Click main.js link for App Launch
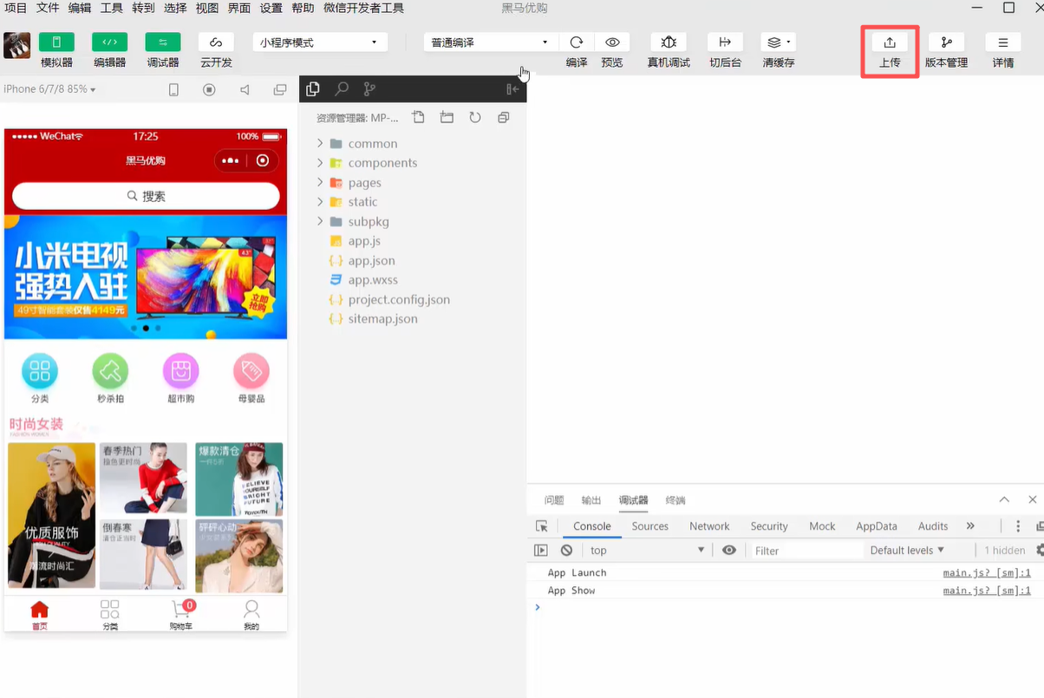This screenshot has height=698, width=1044. click(x=987, y=573)
